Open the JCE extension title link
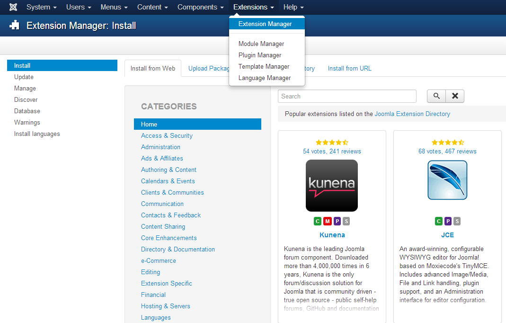Image resolution: width=506 pixels, height=323 pixels. point(447,235)
